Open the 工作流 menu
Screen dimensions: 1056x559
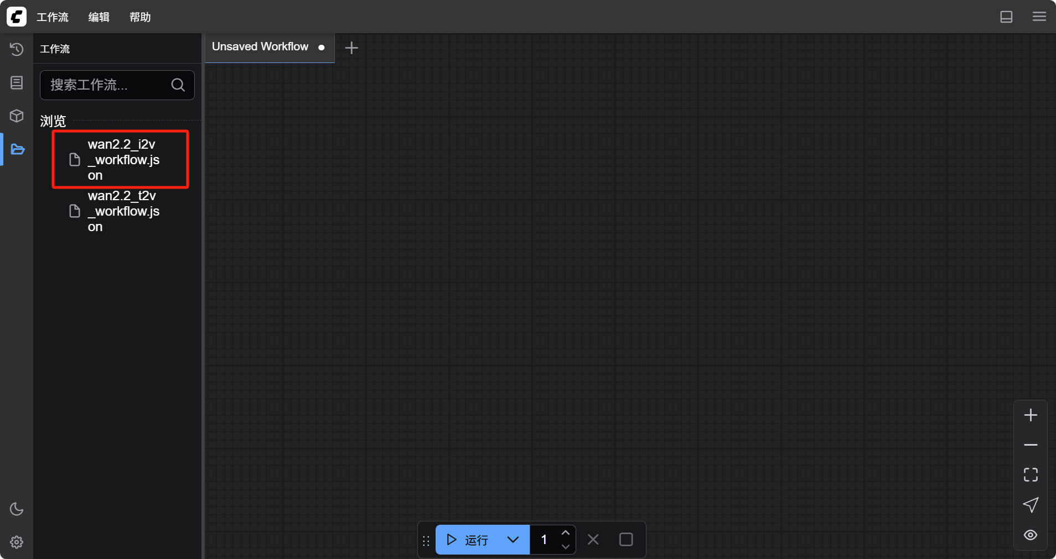[53, 17]
